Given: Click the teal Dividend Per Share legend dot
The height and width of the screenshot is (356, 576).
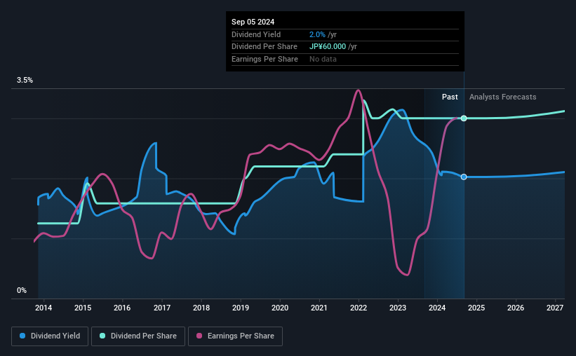Looking at the screenshot, I should tap(102, 336).
